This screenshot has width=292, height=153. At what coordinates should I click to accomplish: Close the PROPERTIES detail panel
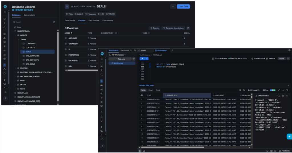point(287,96)
